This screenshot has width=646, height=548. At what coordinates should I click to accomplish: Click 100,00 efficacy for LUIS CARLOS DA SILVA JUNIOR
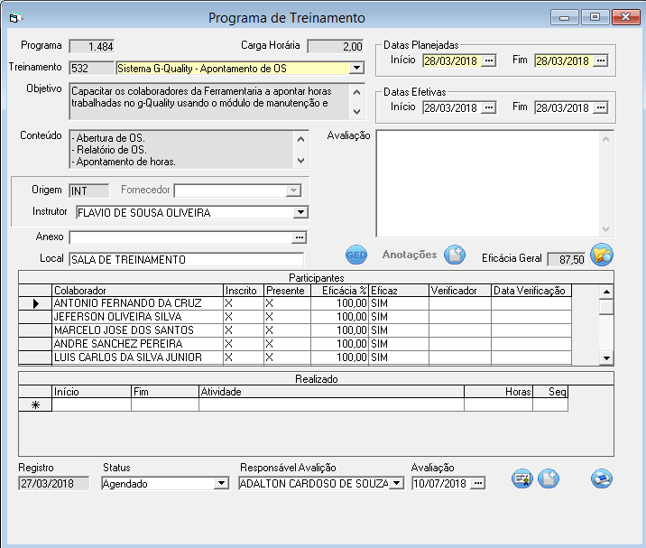pos(339,358)
